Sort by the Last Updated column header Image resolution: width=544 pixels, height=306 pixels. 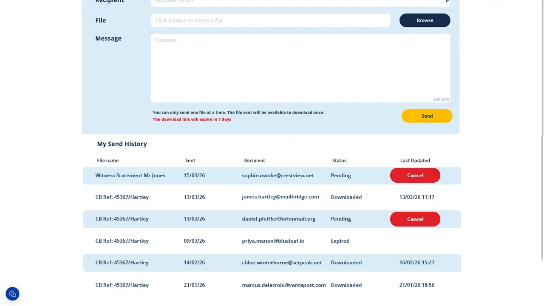[415, 160]
